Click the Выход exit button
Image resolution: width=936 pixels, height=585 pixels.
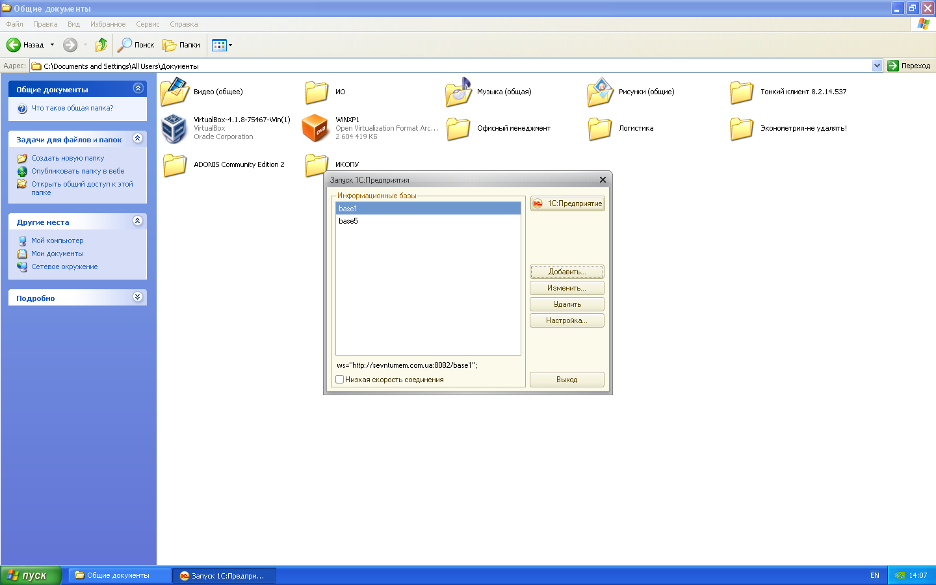[567, 380]
